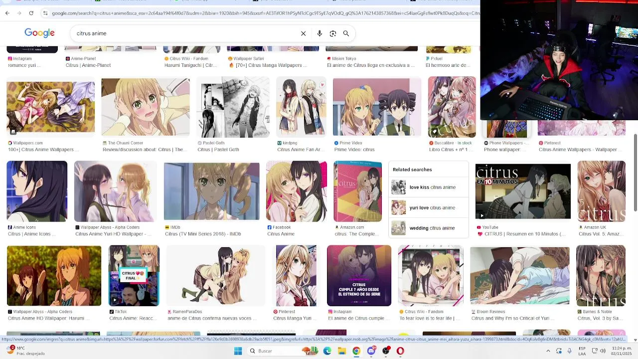
Task: Start voice search with microphone icon
Action: tap(319, 33)
